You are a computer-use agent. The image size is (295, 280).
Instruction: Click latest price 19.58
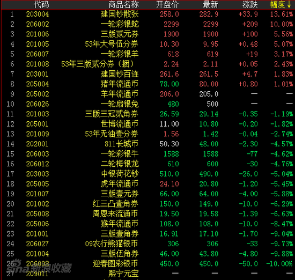coord(209,214)
